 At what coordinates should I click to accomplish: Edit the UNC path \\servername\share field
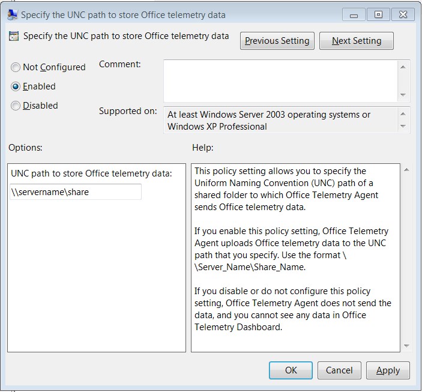[x=76, y=192]
